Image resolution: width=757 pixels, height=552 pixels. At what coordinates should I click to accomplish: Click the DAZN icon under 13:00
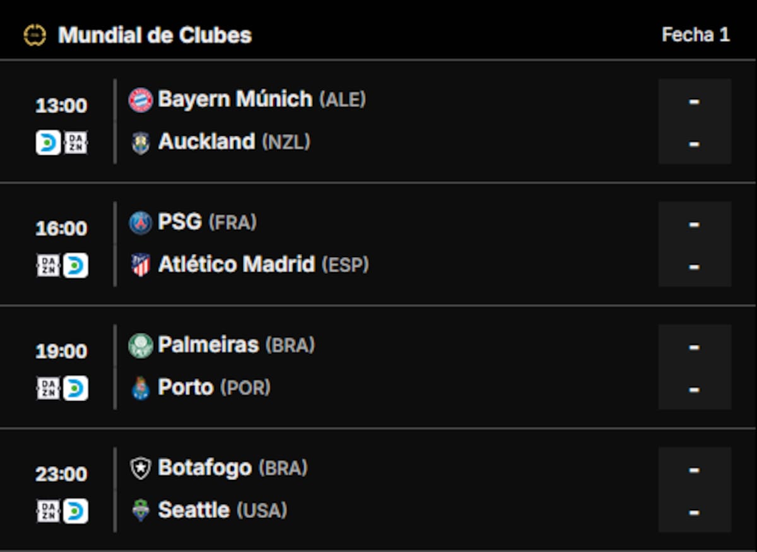[76, 143]
